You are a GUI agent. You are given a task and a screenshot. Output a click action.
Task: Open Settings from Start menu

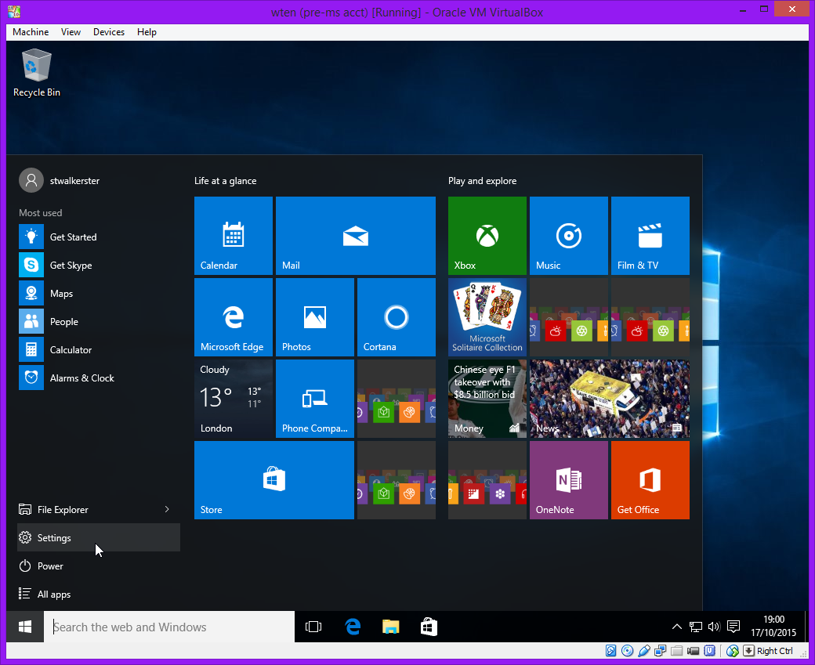54,538
